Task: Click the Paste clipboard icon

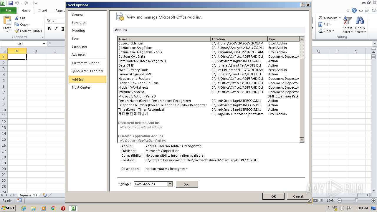Action: click(x=7, y=21)
